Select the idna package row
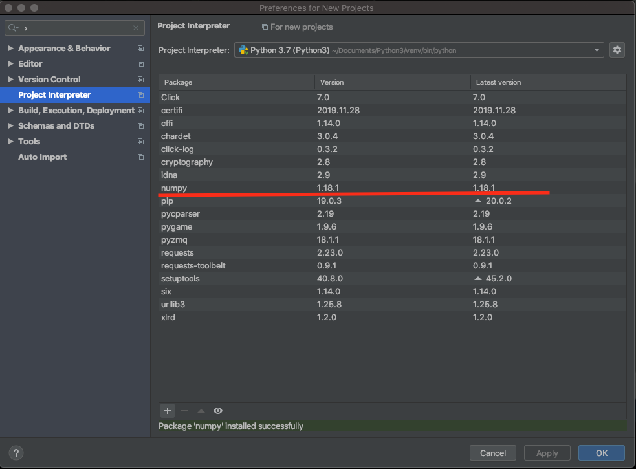Screen dimensions: 636x469 click(x=393, y=175)
